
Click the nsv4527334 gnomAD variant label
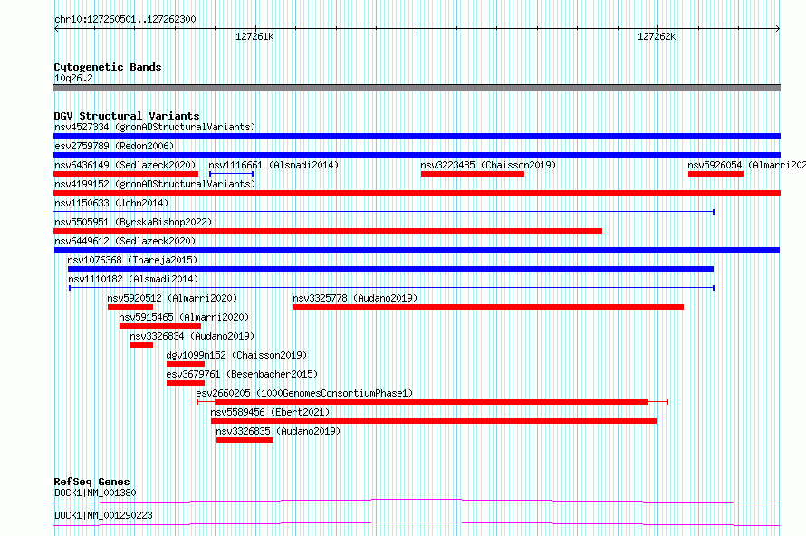(155, 127)
